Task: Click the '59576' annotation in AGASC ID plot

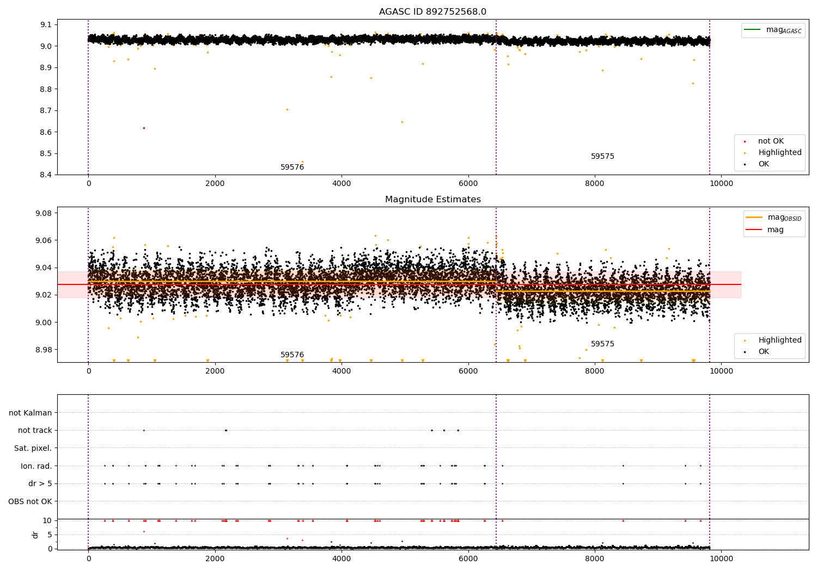Action: (292, 167)
